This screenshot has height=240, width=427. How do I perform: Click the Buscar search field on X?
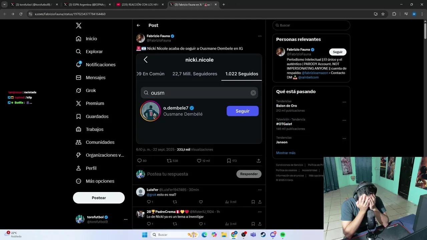coord(311,25)
